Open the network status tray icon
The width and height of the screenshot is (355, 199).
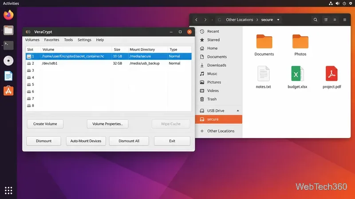click(331, 4)
